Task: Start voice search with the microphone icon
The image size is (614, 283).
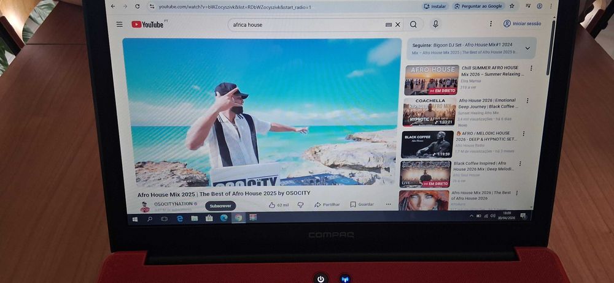Action: pos(435,25)
